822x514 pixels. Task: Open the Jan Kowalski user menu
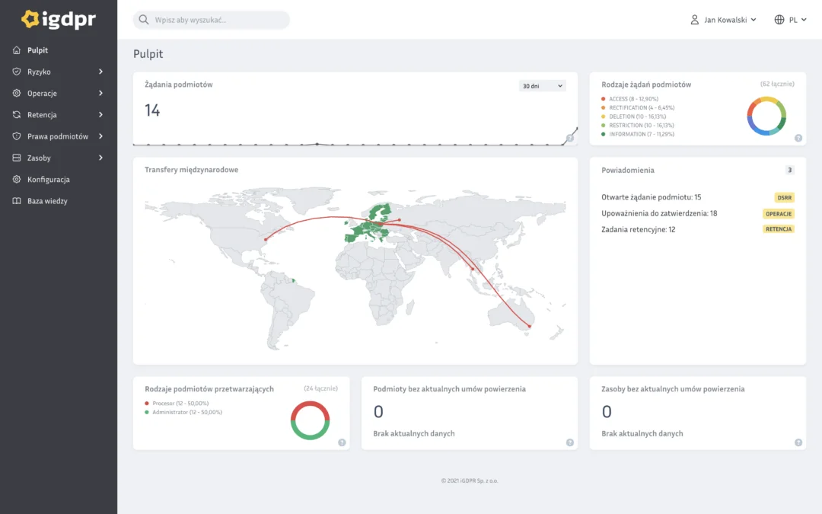click(724, 20)
